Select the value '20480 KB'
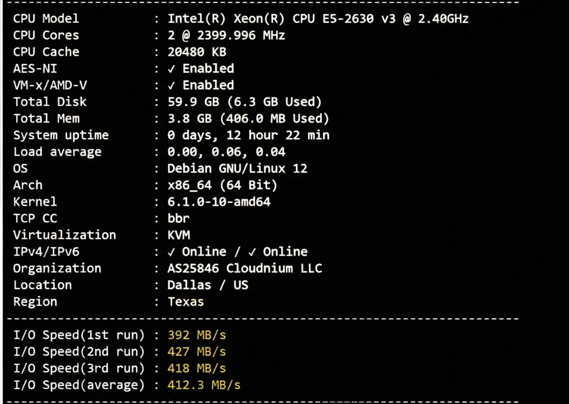Screen dimensions: 569x404 coord(197,52)
